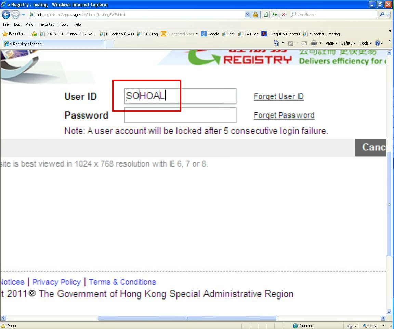
Task: Select the e-Registry : testing tab
Action: coord(53,44)
